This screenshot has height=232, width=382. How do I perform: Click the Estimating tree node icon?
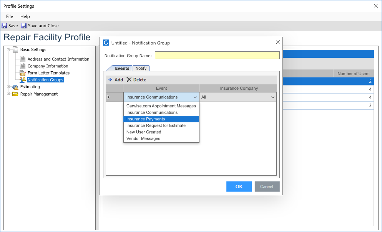tap(15, 87)
